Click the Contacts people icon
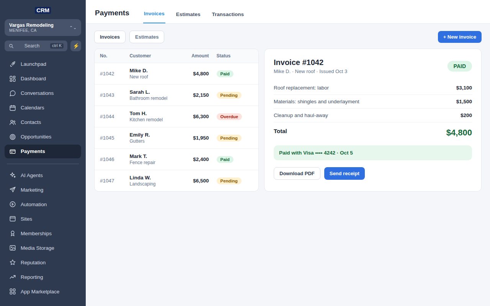 tap(13, 122)
